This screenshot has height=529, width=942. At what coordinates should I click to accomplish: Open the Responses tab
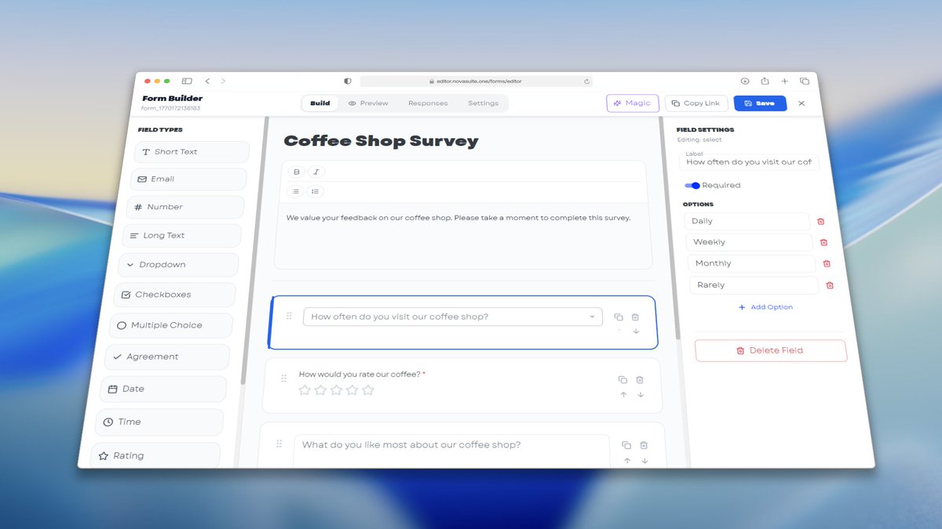(x=428, y=103)
